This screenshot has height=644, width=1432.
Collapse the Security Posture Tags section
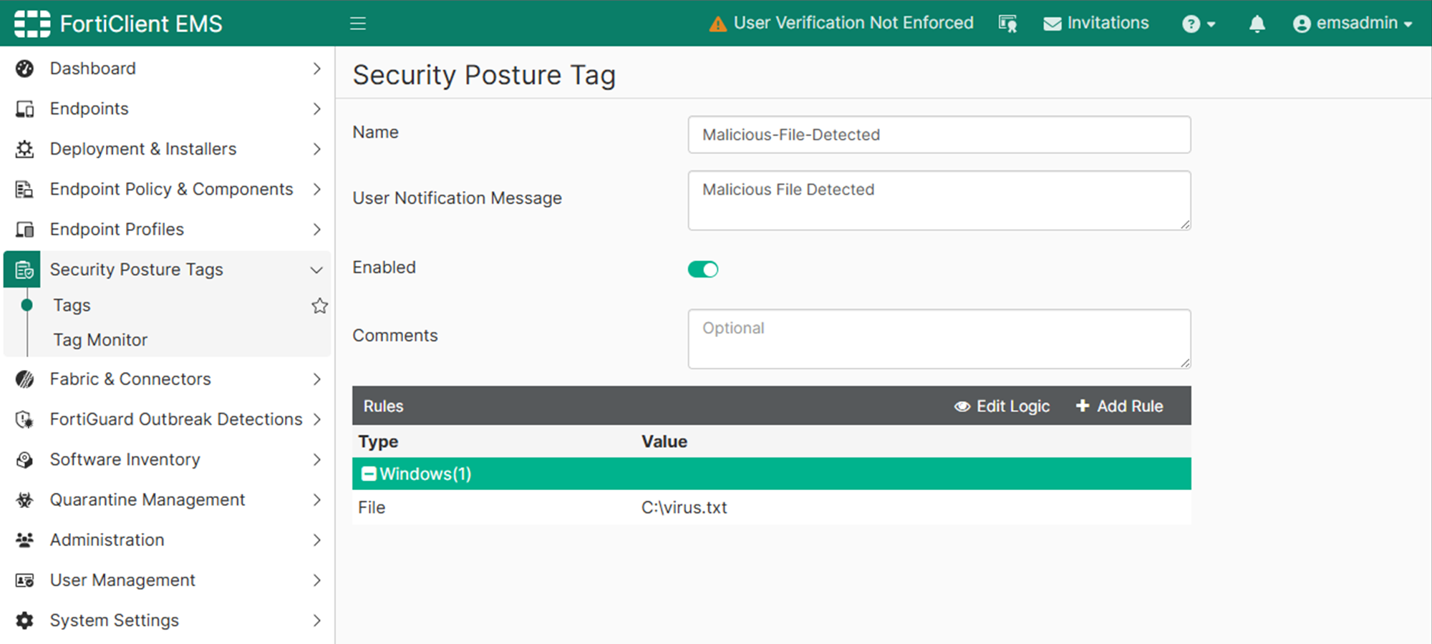(316, 270)
